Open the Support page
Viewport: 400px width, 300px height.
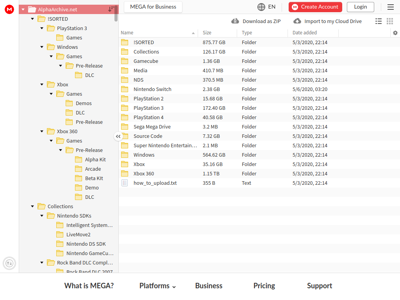[320, 286]
